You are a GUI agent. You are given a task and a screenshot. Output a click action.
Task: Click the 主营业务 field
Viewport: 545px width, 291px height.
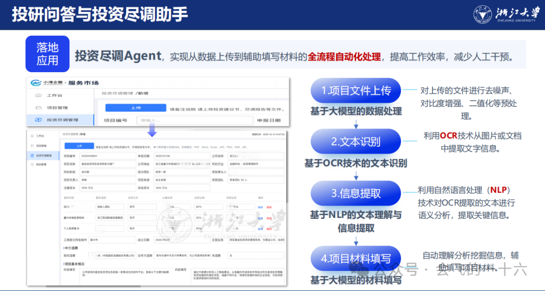(x=256, y=240)
